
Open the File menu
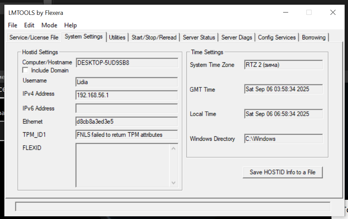point(13,25)
